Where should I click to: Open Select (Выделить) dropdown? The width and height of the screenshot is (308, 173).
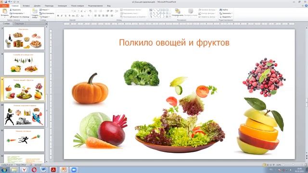226,17
